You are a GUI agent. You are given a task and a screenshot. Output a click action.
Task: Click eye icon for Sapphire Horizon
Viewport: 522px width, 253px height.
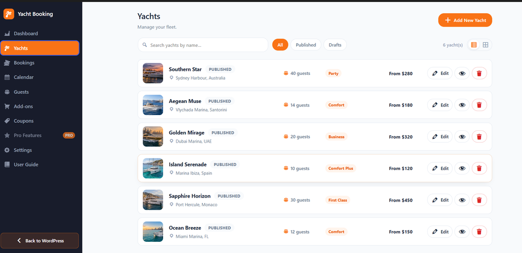coord(462,200)
